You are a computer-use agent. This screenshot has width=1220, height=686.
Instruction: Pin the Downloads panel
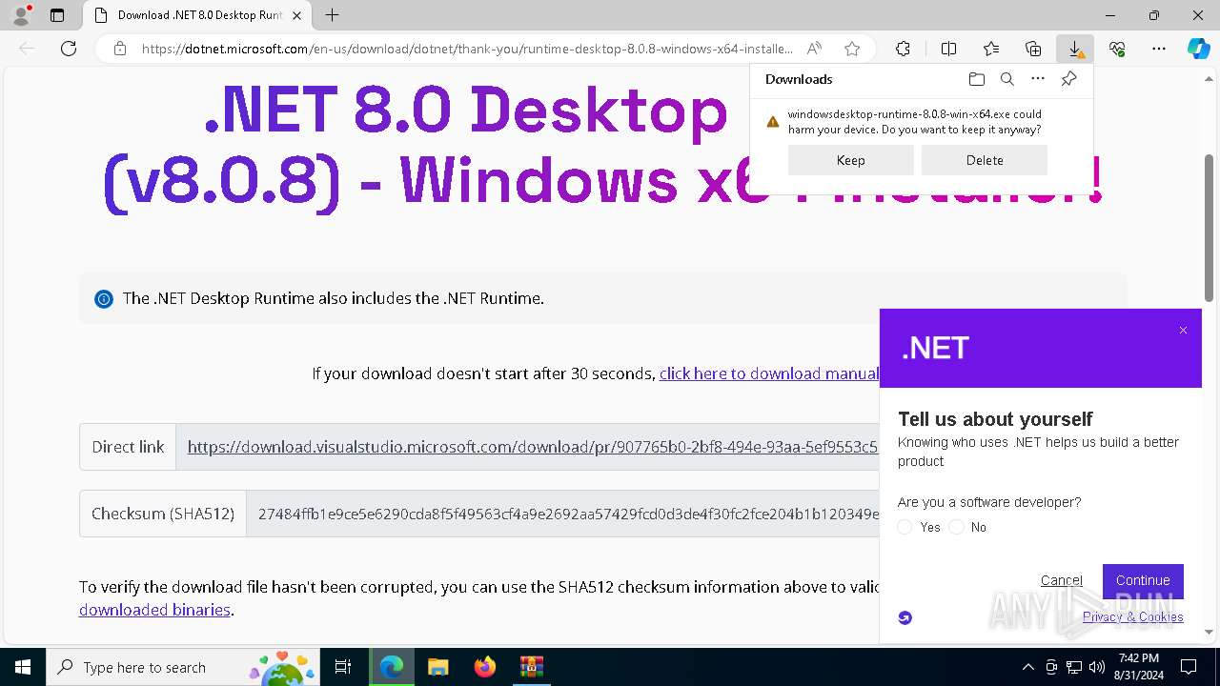(1068, 79)
